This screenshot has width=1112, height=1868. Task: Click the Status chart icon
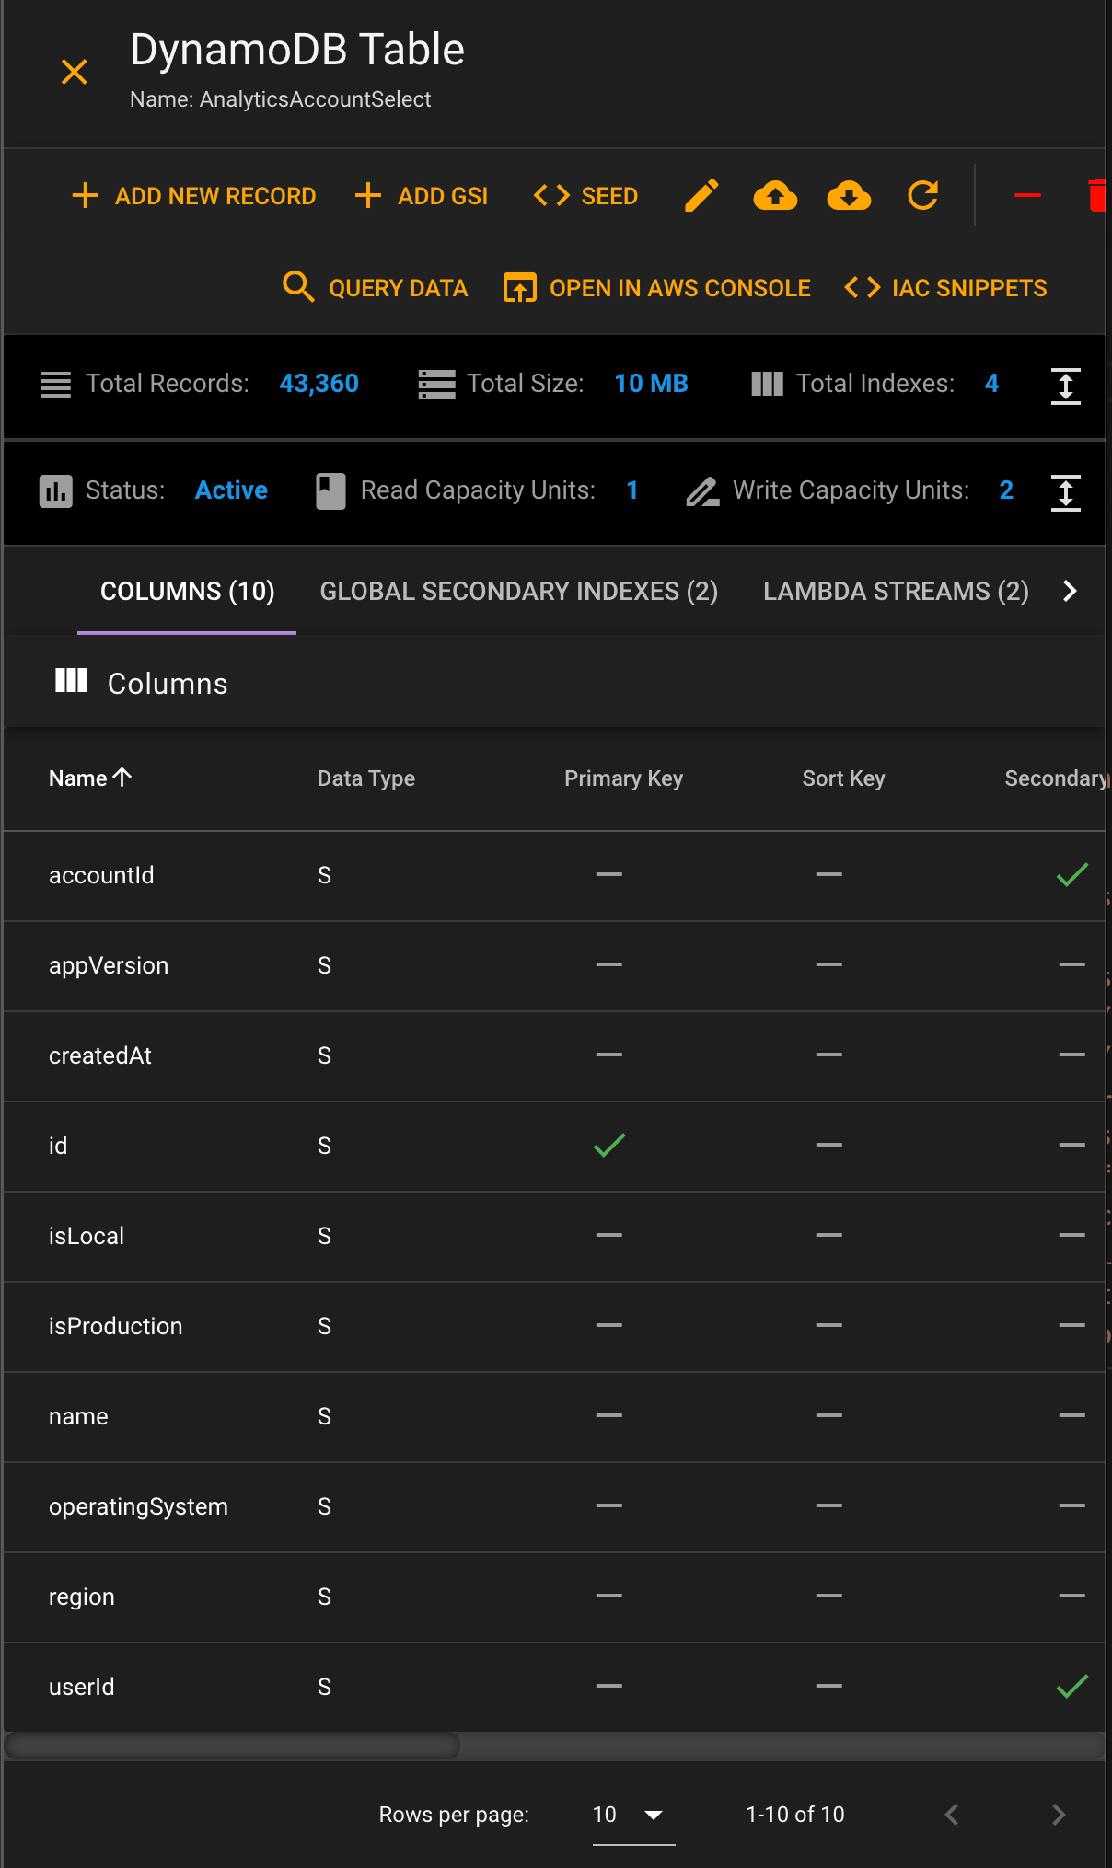[x=55, y=491]
